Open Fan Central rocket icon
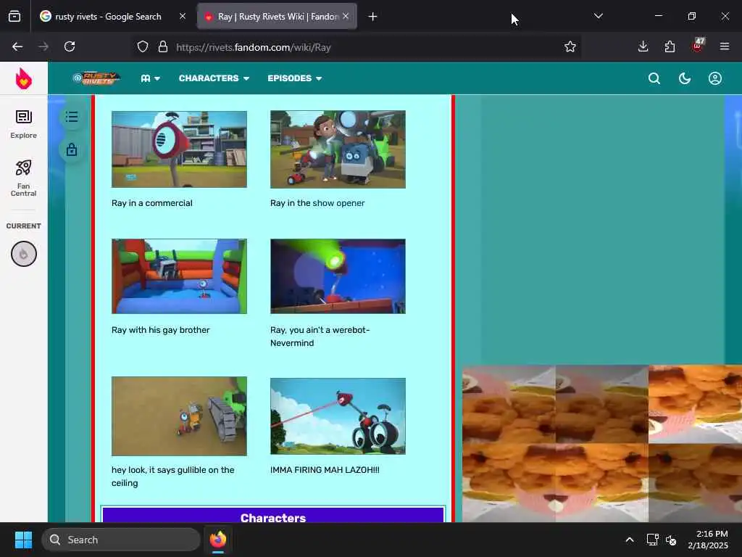This screenshot has width=742, height=557. (x=24, y=178)
